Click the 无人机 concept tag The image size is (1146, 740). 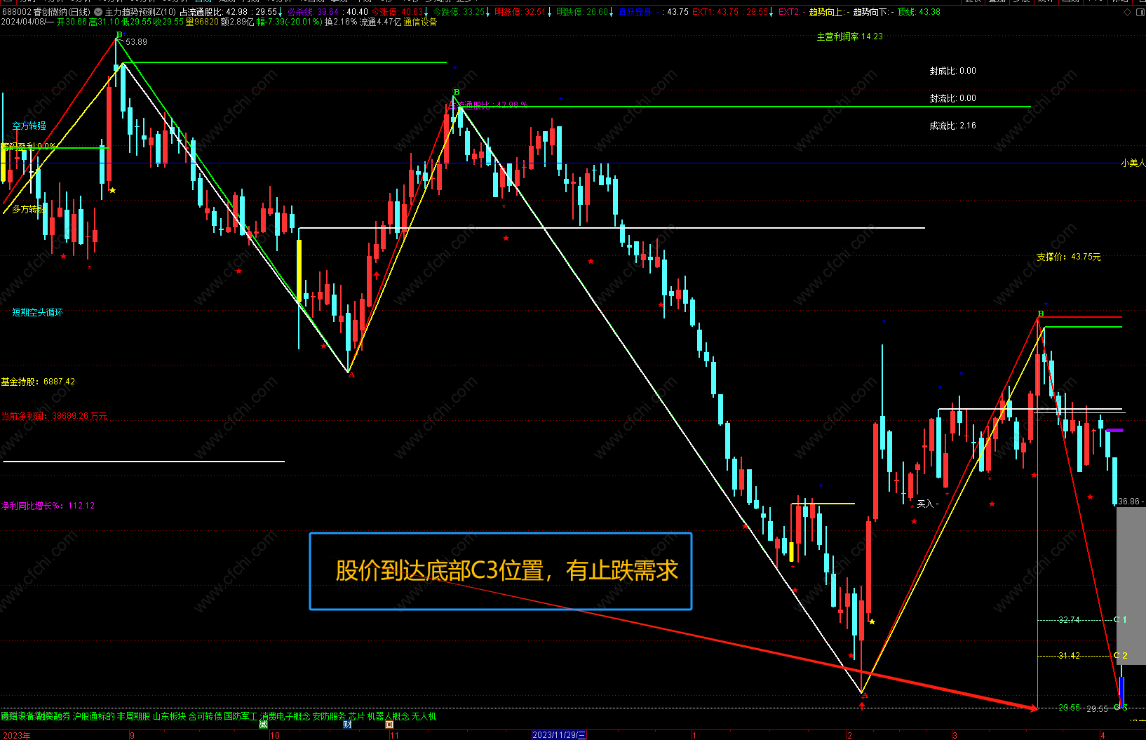(424, 716)
